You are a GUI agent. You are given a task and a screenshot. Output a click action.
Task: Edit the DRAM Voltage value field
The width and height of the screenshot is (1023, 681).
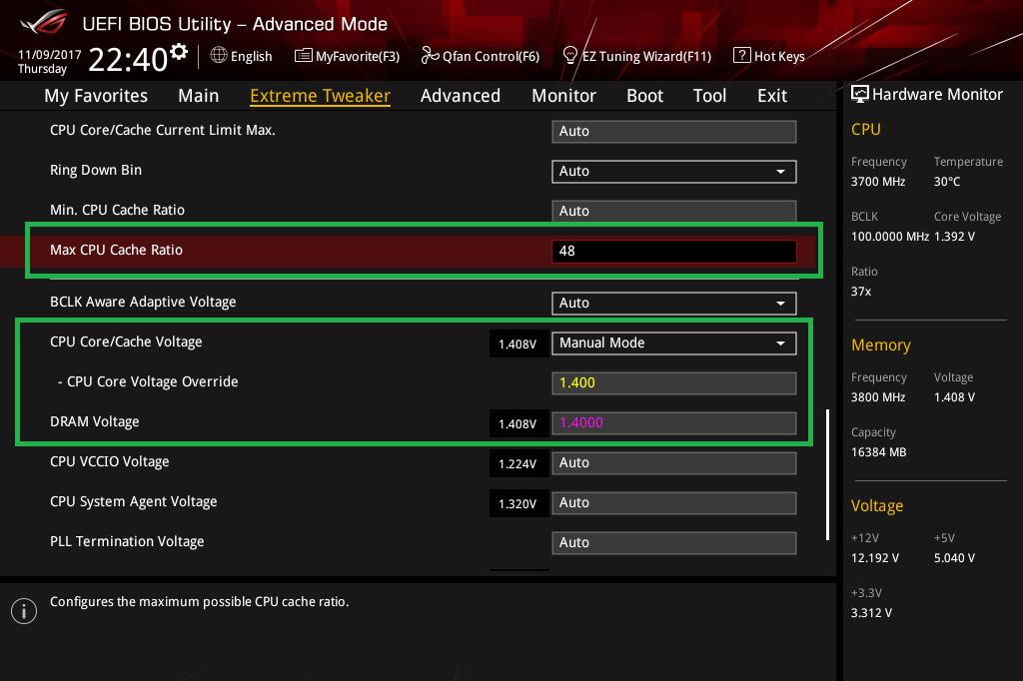(x=674, y=422)
